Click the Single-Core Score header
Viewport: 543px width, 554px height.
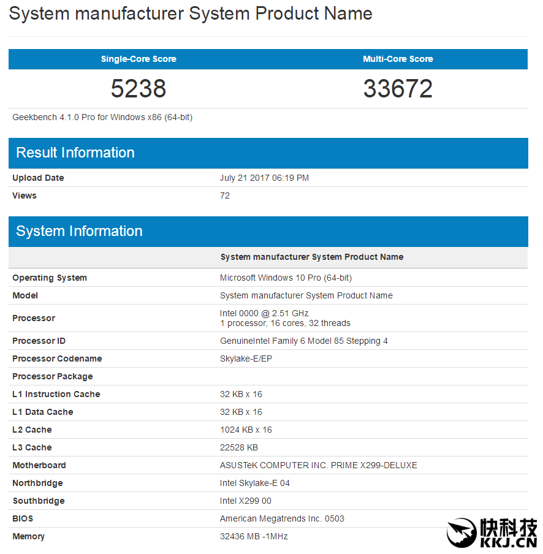tap(139, 59)
